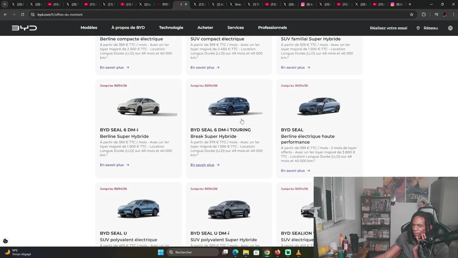Open the tab search dropdown arrow
The width and height of the screenshot is (458, 258).
pos(5,4)
